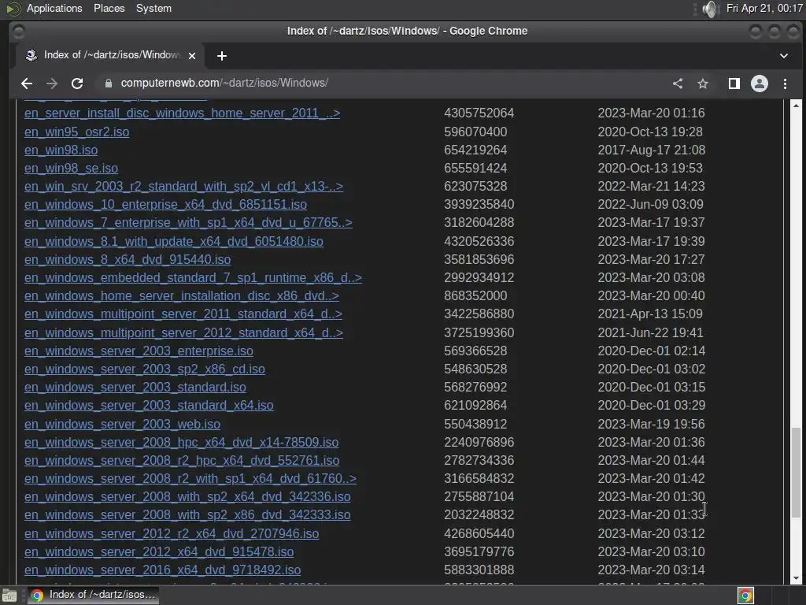Open en_windows_server_2008_r2_with_sp1 link

pos(190,478)
